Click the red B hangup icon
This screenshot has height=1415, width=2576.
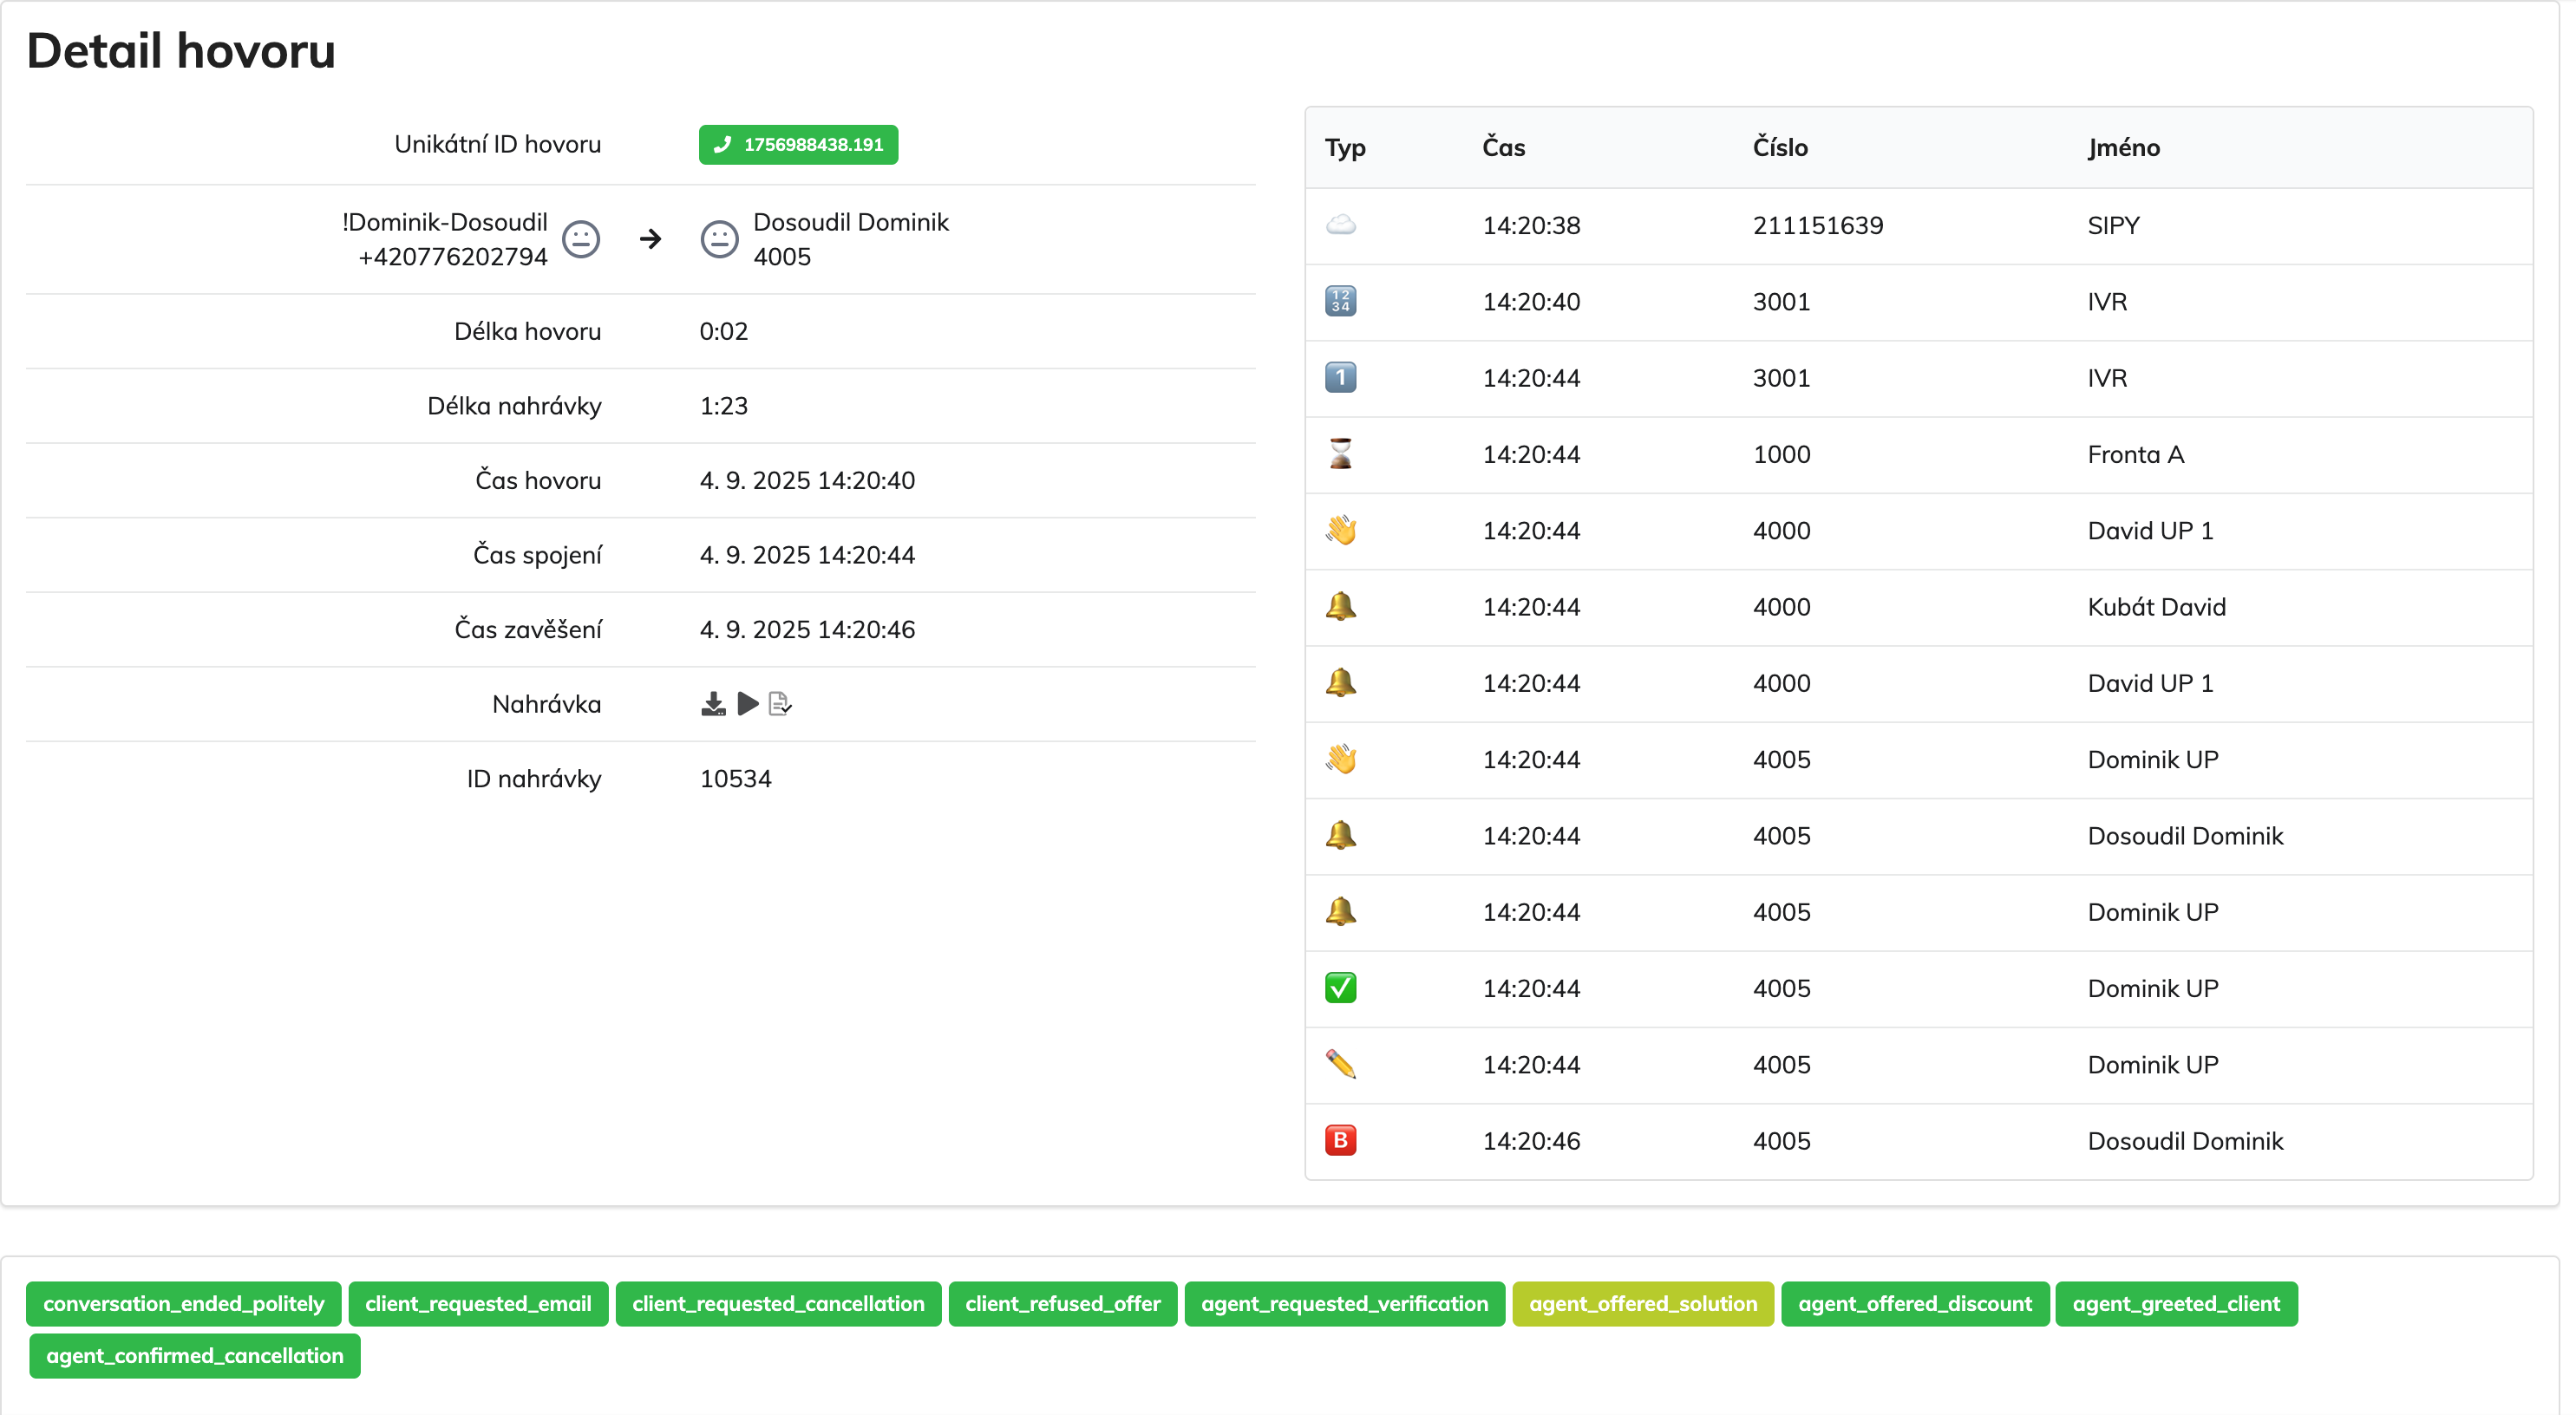pyautogui.click(x=1340, y=1141)
